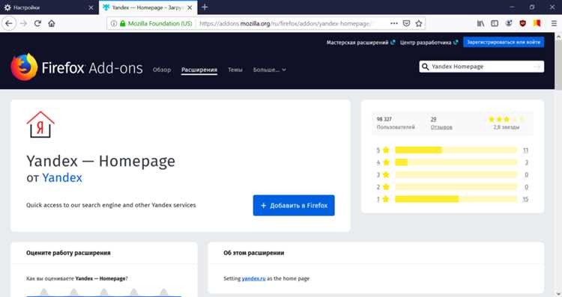562x297 pixels.
Task: Click the forward navigation arrow
Action: (24, 24)
